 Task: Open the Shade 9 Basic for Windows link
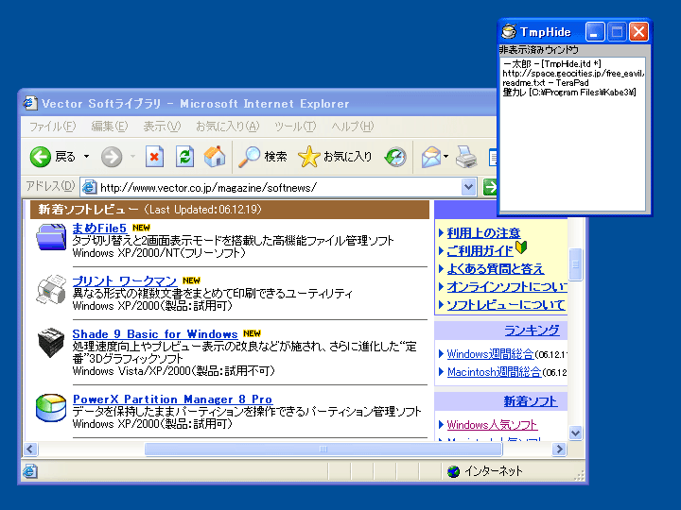155,334
